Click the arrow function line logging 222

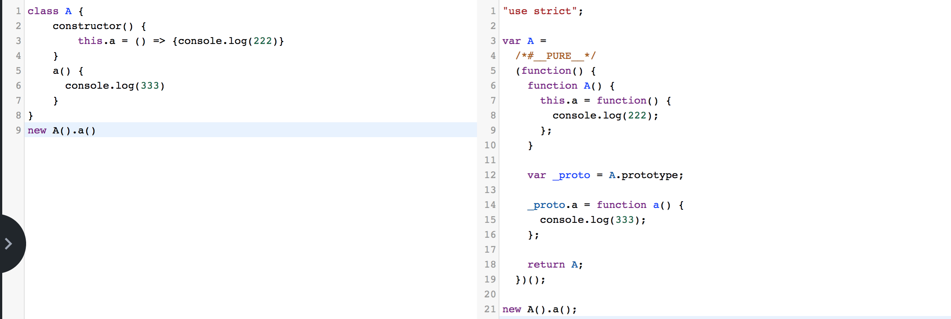181,41
